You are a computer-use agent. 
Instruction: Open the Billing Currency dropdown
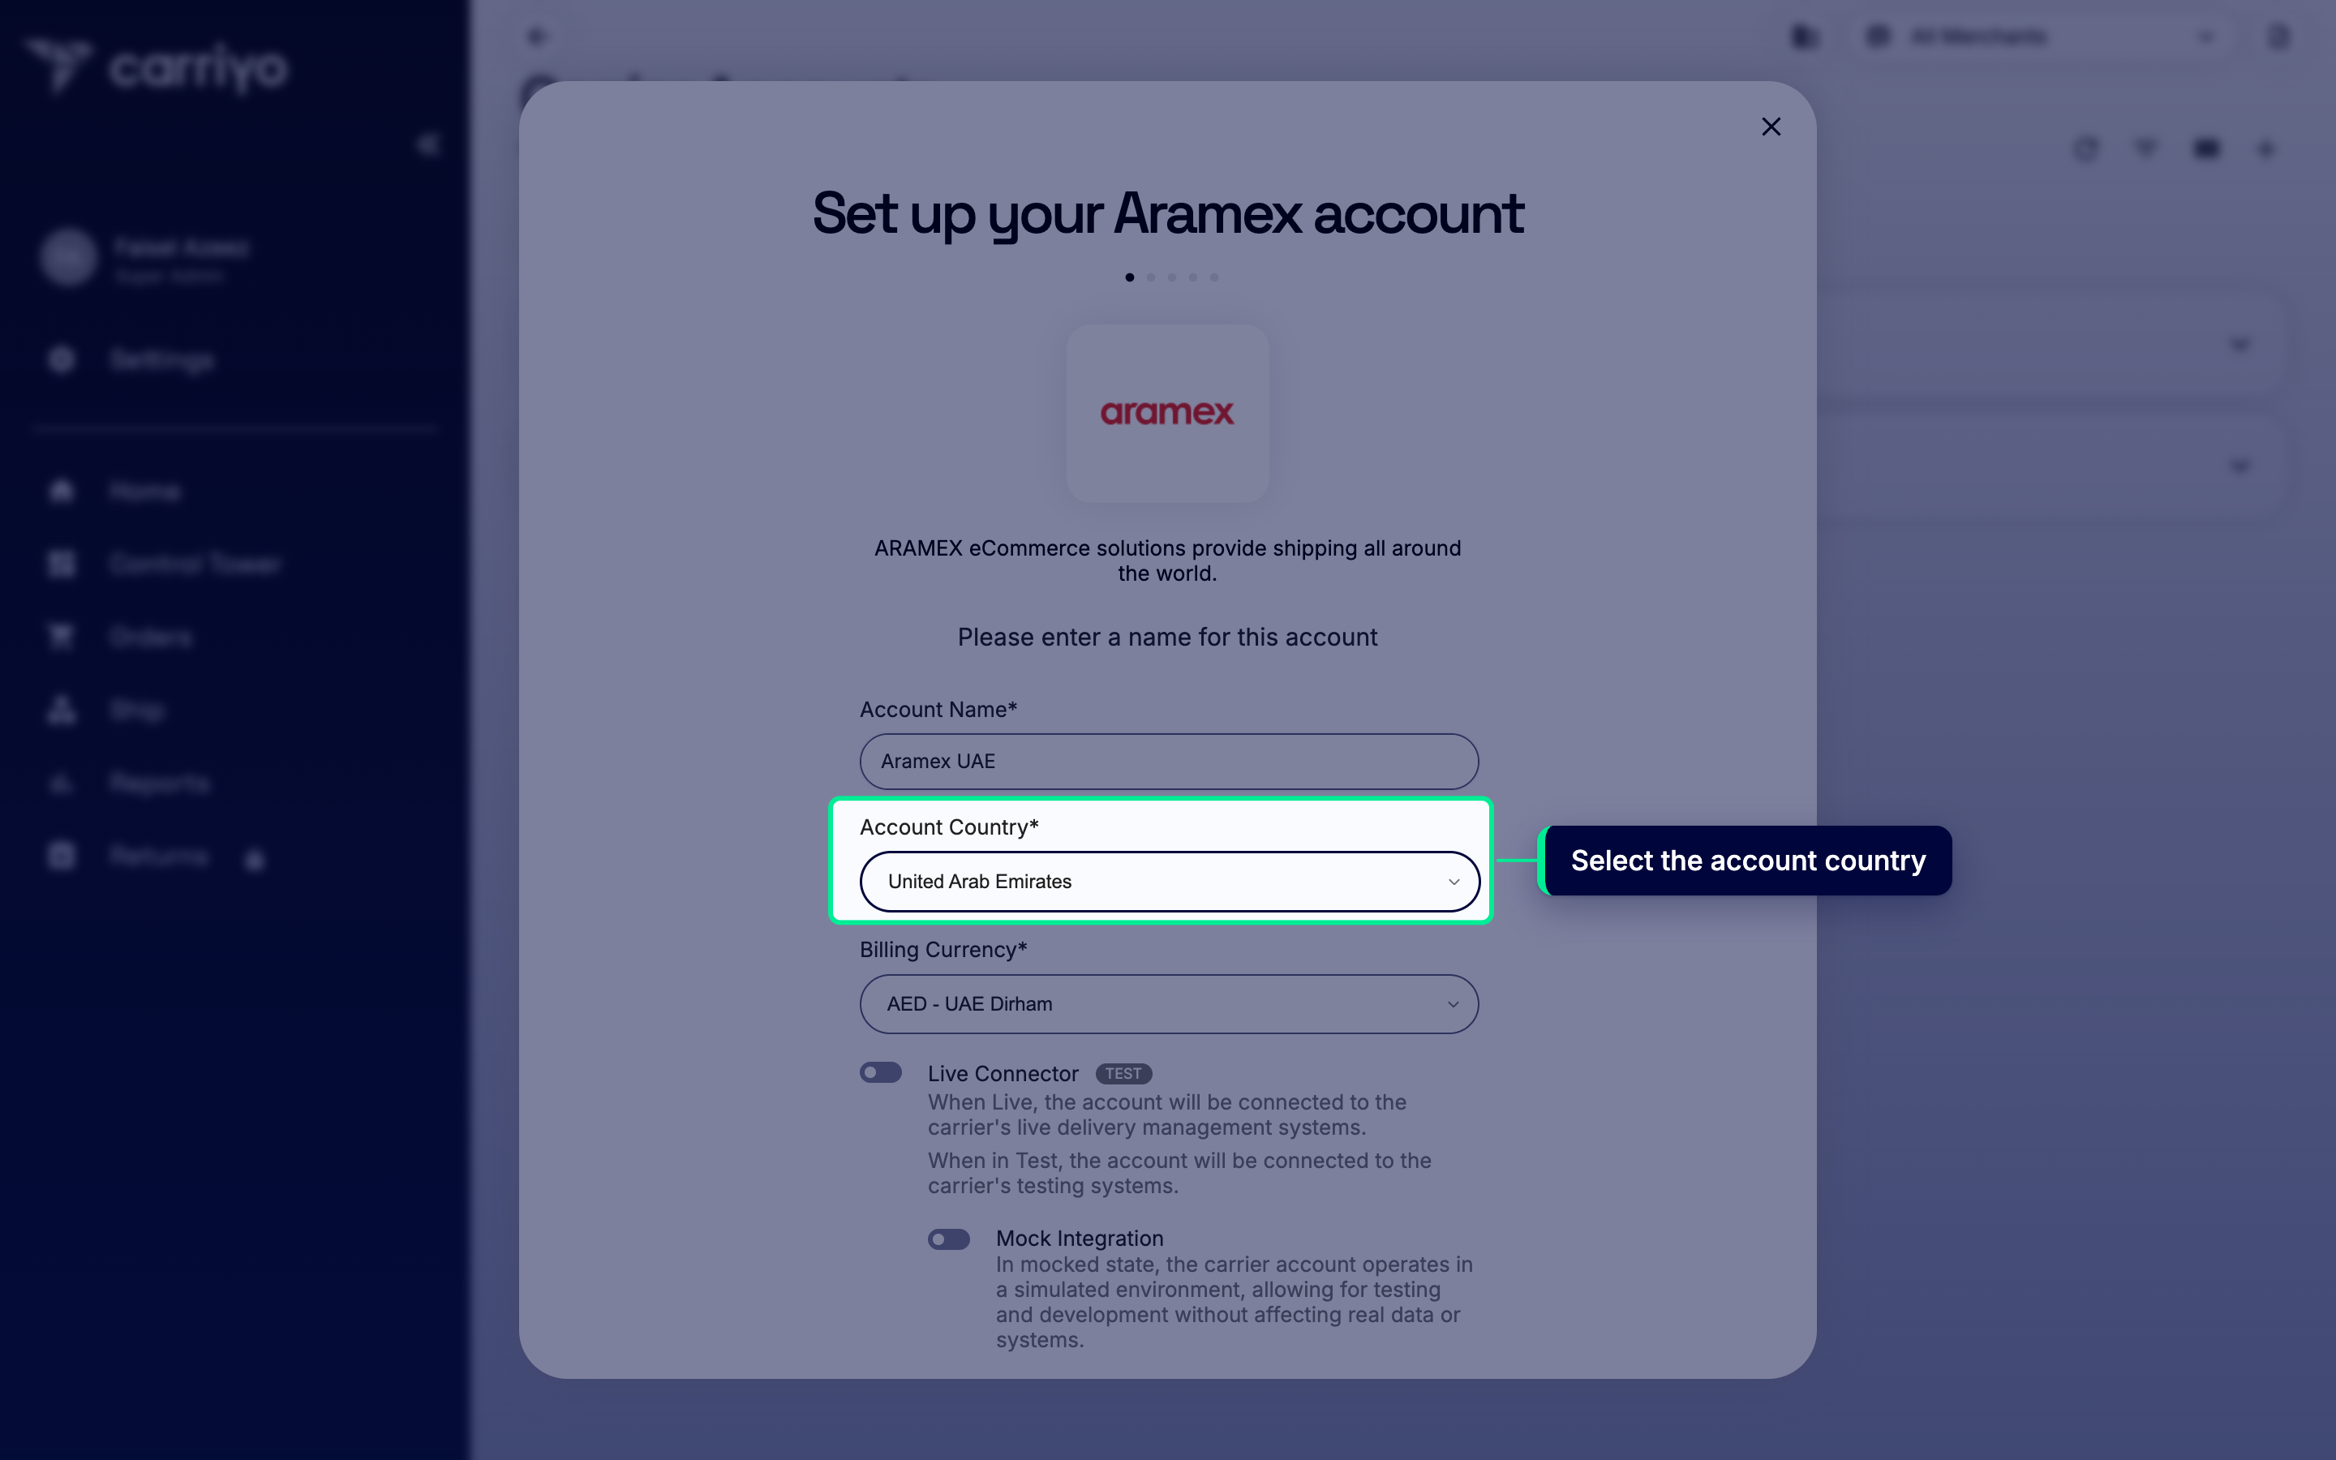point(1168,1003)
